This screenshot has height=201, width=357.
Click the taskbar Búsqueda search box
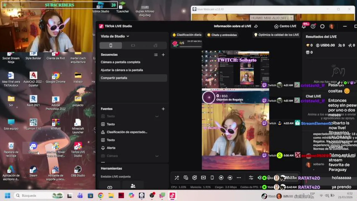click(x=39, y=195)
